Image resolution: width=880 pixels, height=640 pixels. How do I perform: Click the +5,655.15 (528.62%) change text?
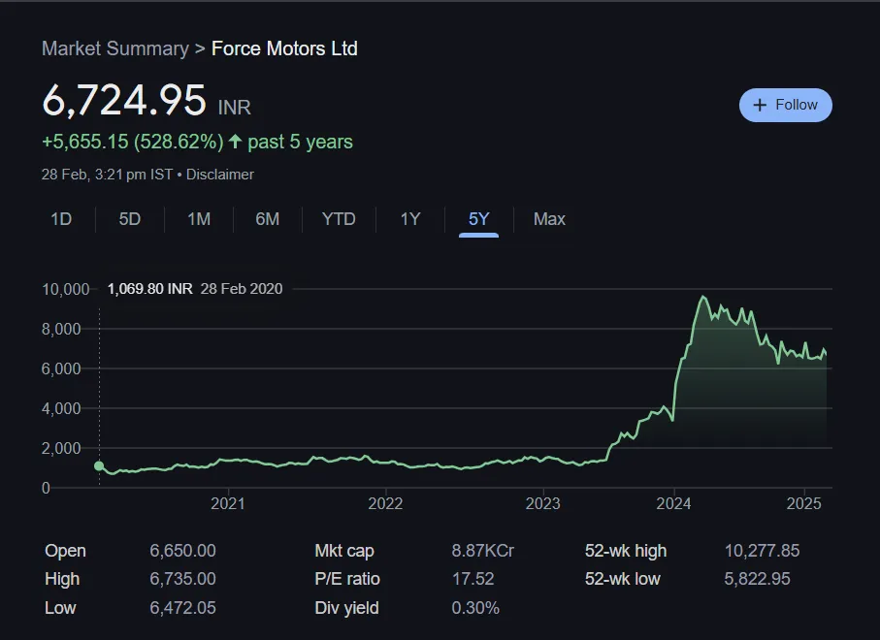coord(133,142)
